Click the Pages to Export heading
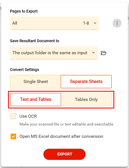Viewport: 129px width, 168px height. pyautogui.click(x=24, y=11)
